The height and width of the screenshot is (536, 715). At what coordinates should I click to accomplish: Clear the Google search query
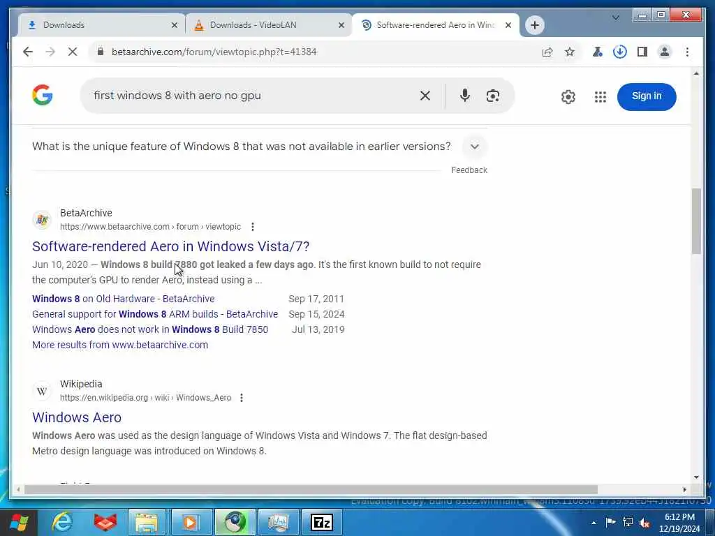(x=425, y=96)
